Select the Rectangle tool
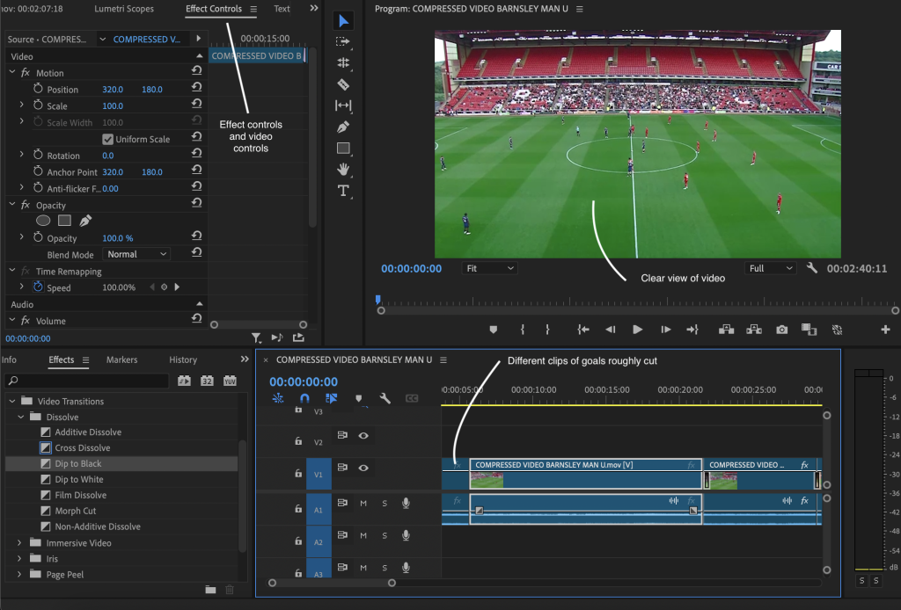Image resolution: width=901 pixels, height=610 pixels. point(343,148)
